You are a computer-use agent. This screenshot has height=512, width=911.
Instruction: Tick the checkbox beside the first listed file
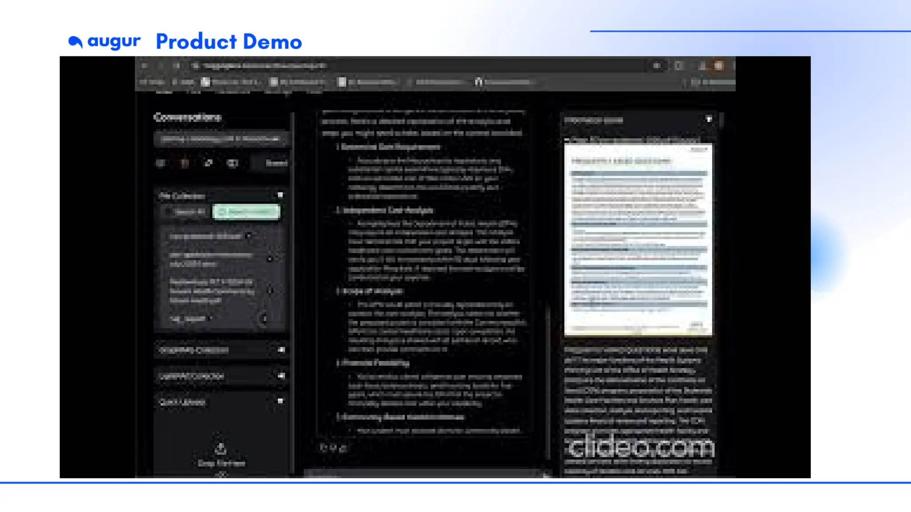click(x=249, y=236)
